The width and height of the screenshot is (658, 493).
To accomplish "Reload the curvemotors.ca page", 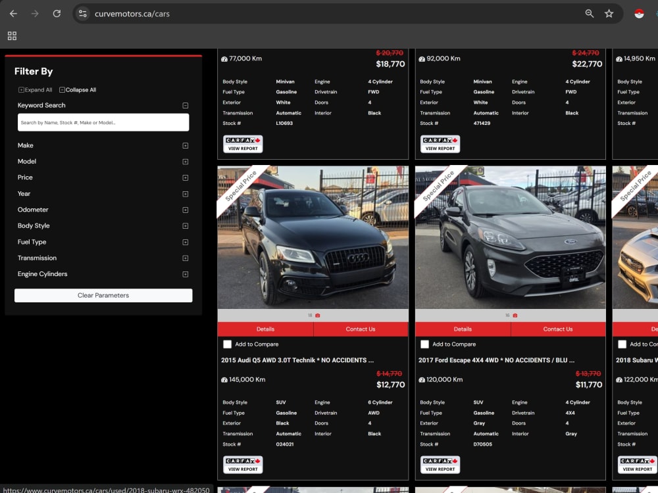I will [x=57, y=14].
